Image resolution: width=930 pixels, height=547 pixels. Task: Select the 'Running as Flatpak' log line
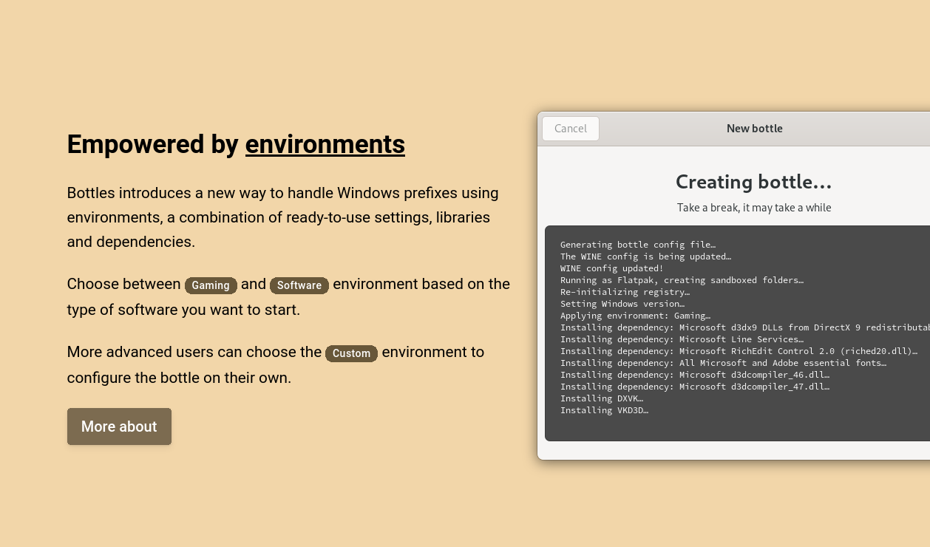pos(681,280)
